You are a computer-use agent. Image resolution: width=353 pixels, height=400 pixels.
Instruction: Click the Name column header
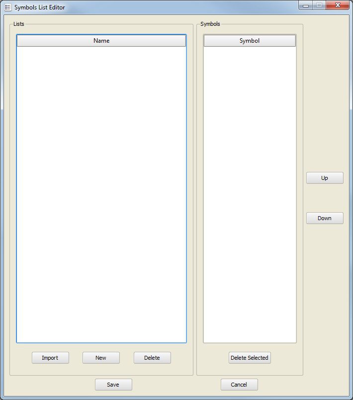(x=101, y=41)
